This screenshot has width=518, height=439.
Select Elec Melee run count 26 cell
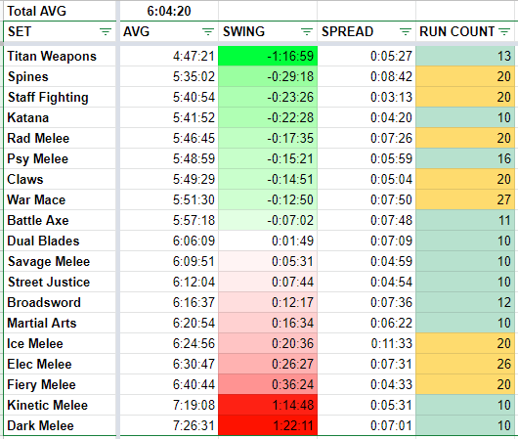(465, 364)
